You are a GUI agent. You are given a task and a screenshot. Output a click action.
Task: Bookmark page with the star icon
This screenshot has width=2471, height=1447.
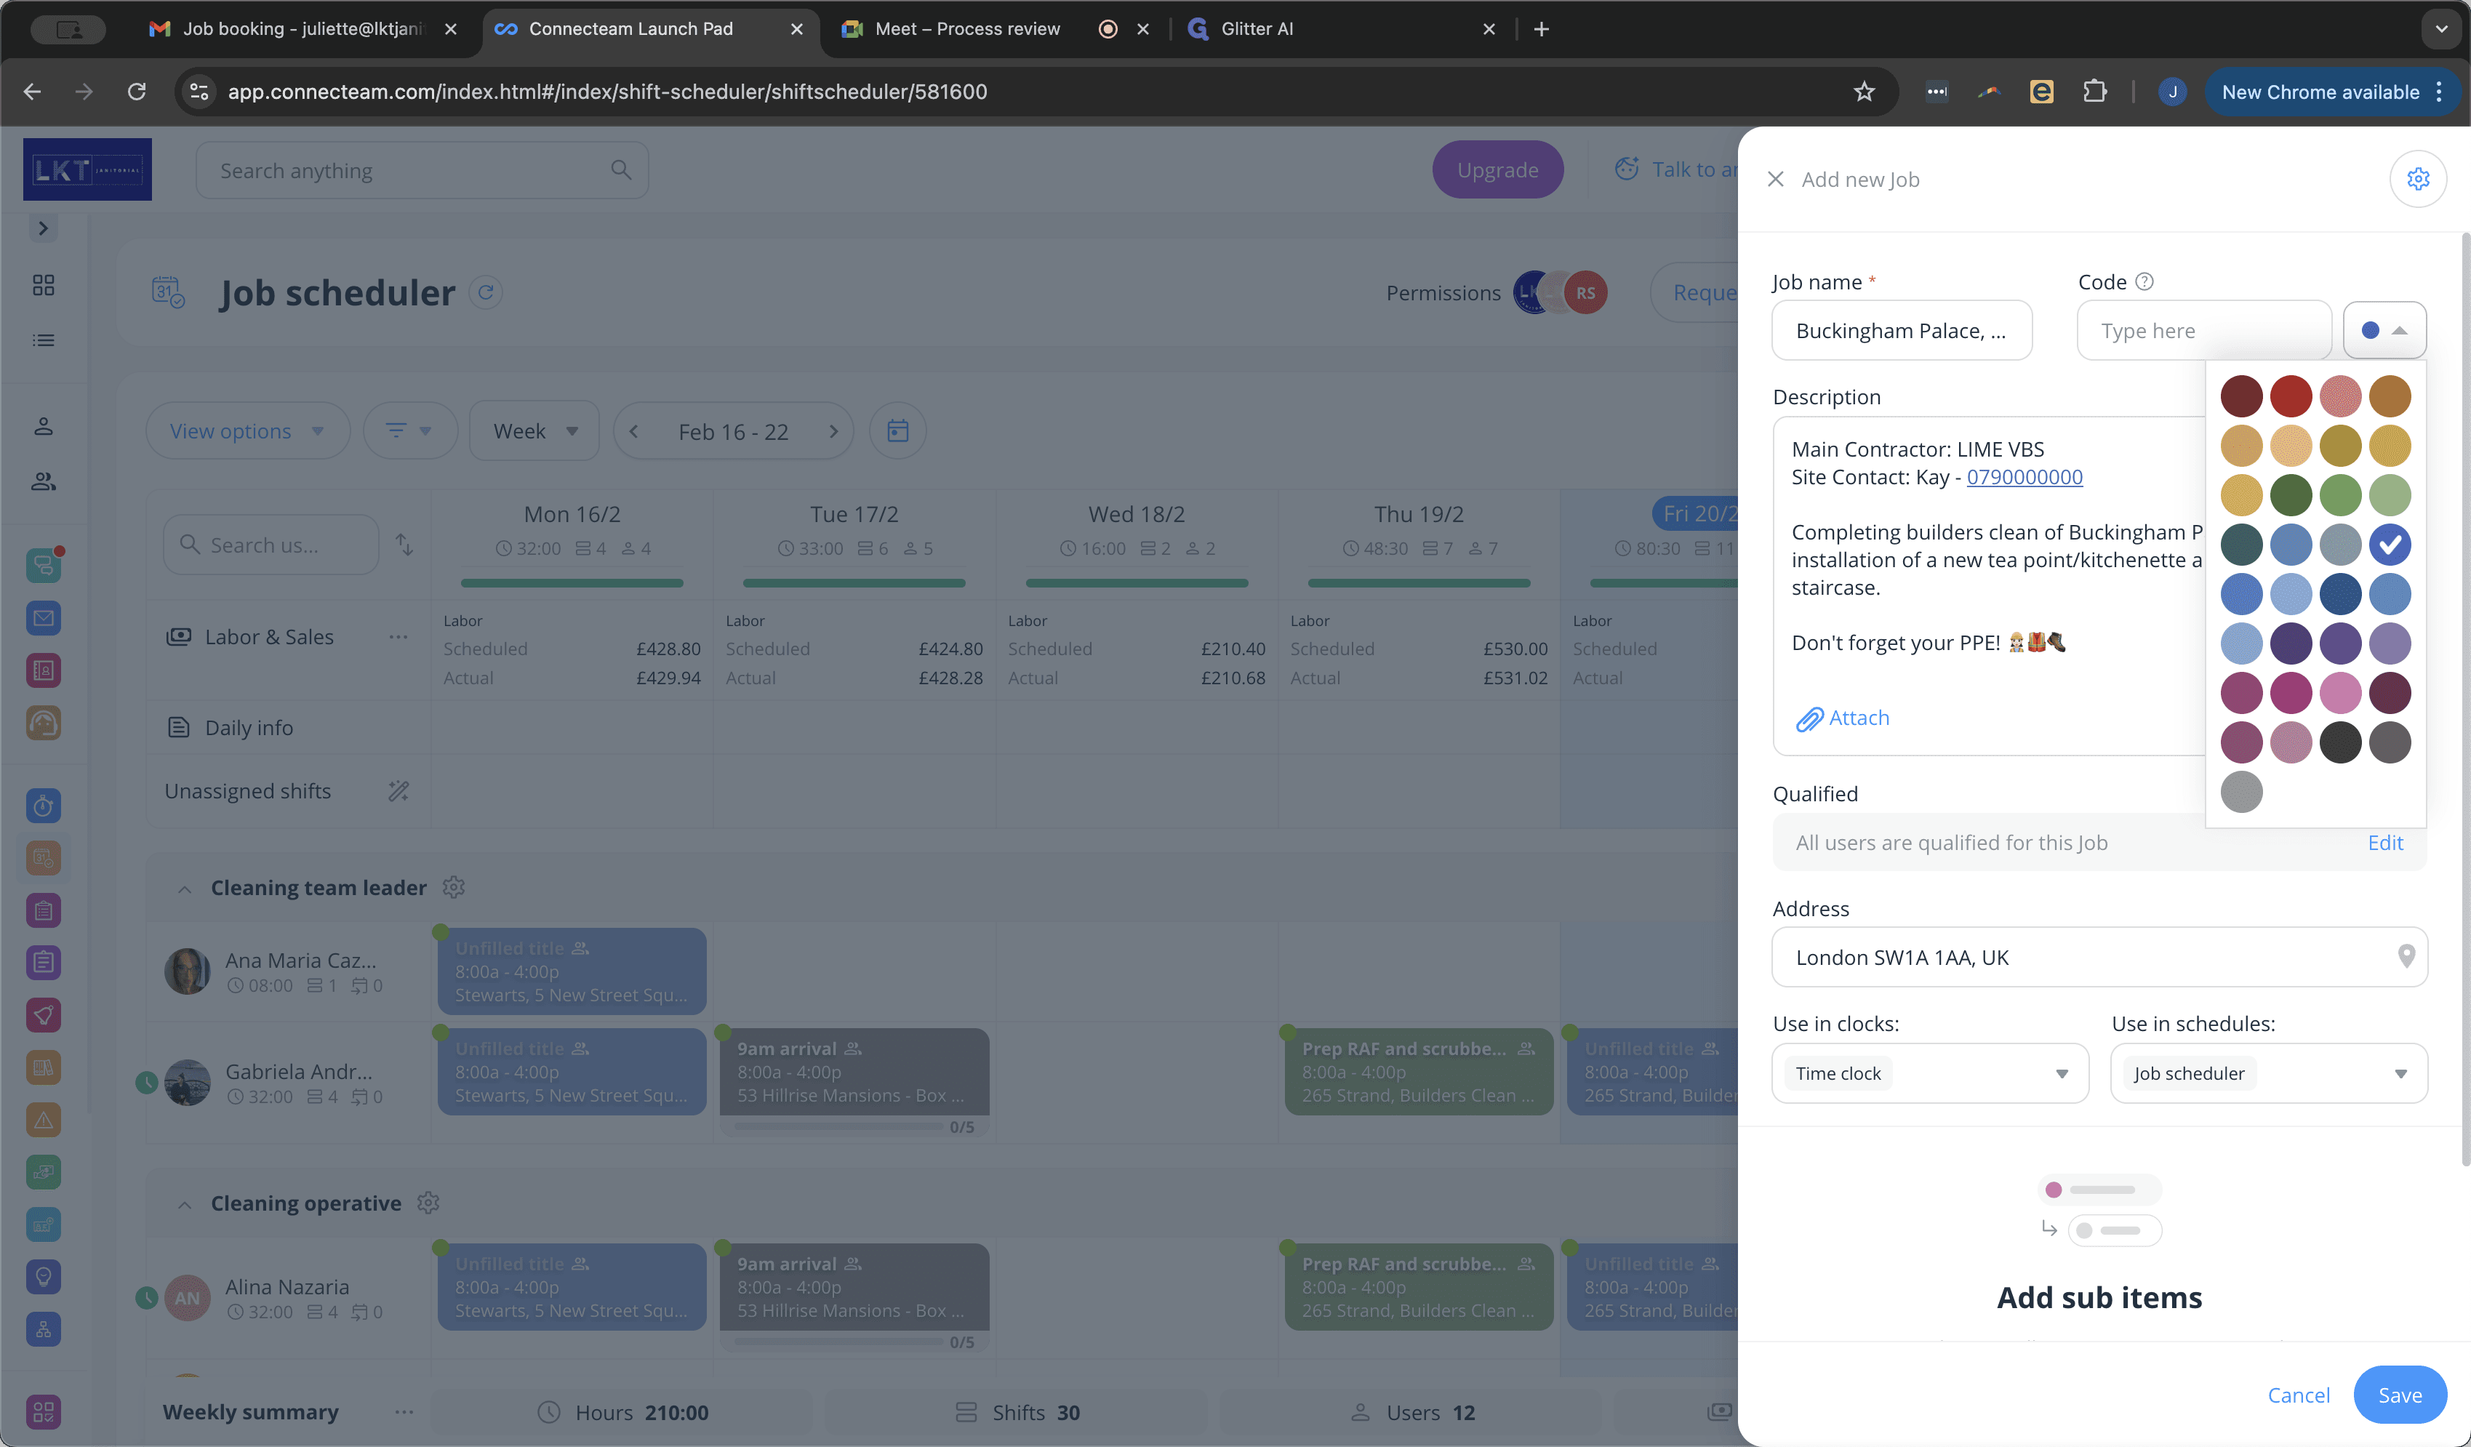(1864, 92)
